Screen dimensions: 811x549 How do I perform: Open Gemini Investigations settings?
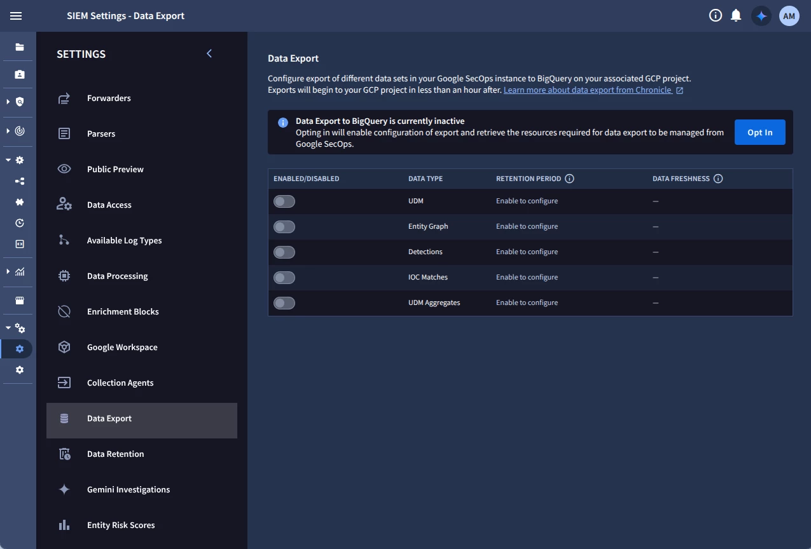(x=142, y=490)
